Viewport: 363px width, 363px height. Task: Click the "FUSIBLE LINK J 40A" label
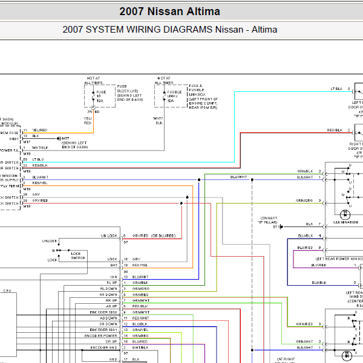coord(174,96)
